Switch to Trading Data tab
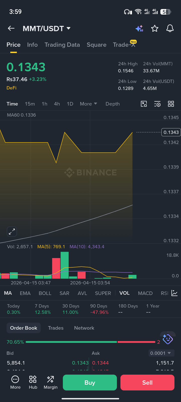The image size is (181, 402). point(62,45)
